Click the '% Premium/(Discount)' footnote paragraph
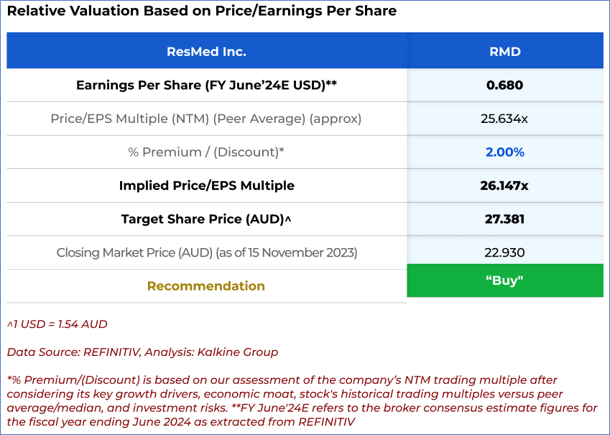The height and width of the screenshot is (435, 610). (x=302, y=401)
